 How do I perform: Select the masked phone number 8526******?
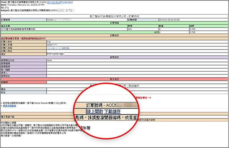[x=52, y=45]
